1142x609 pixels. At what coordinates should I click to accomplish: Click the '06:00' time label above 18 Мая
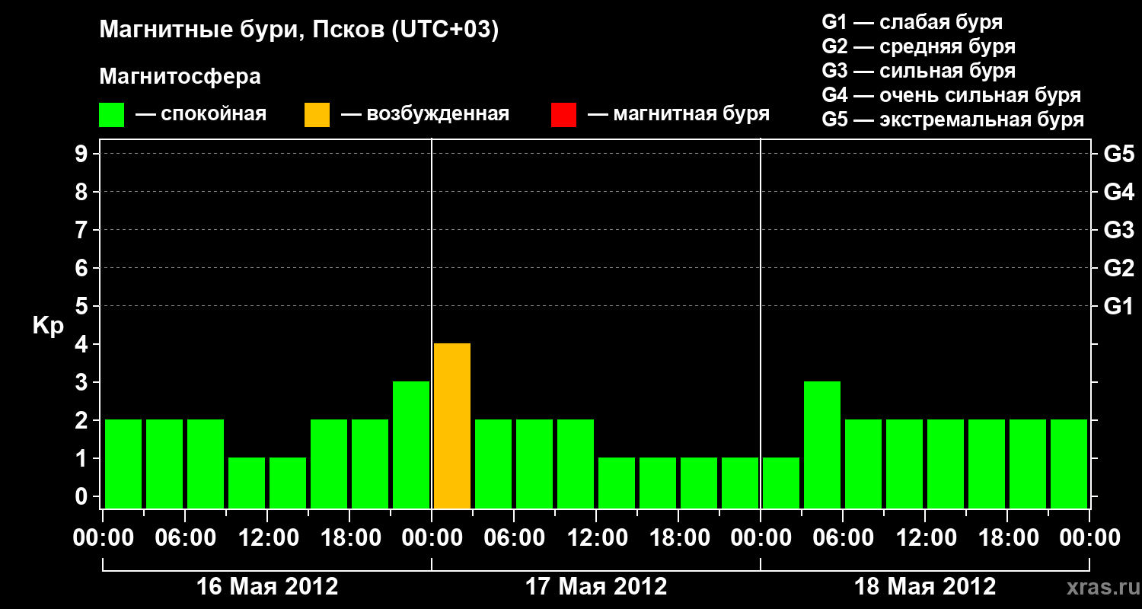[x=844, y=538]
